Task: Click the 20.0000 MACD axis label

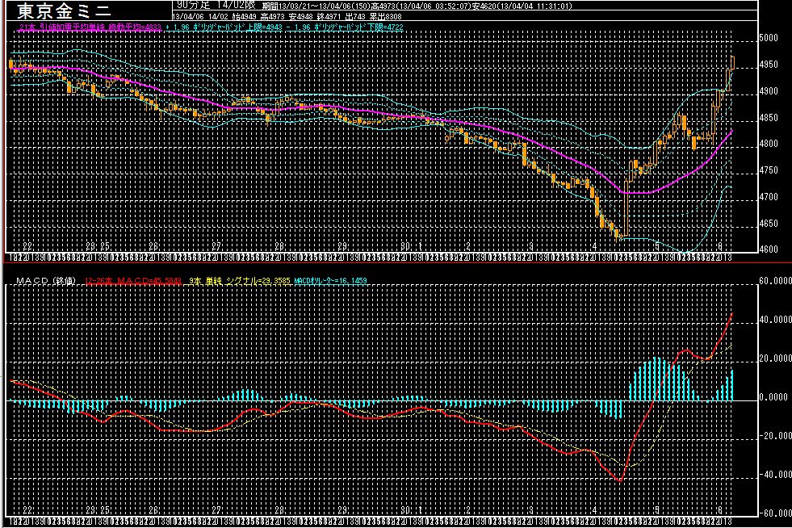Action: point(775,358)
